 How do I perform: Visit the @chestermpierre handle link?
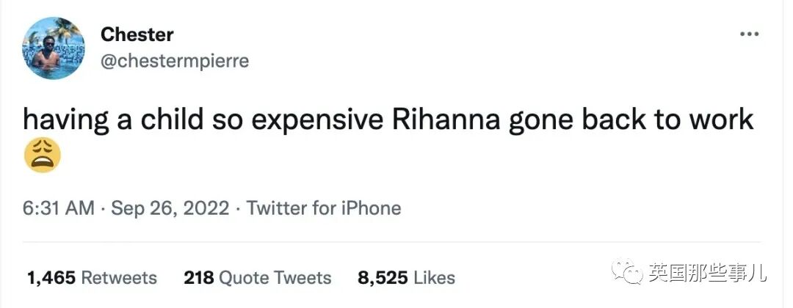click(174, 61)
